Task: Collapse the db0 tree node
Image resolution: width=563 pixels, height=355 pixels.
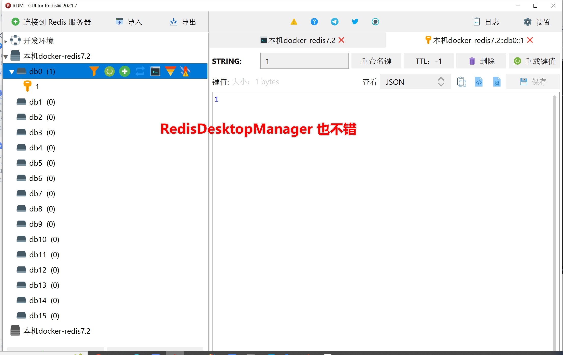Action: (x=11, y=72)
